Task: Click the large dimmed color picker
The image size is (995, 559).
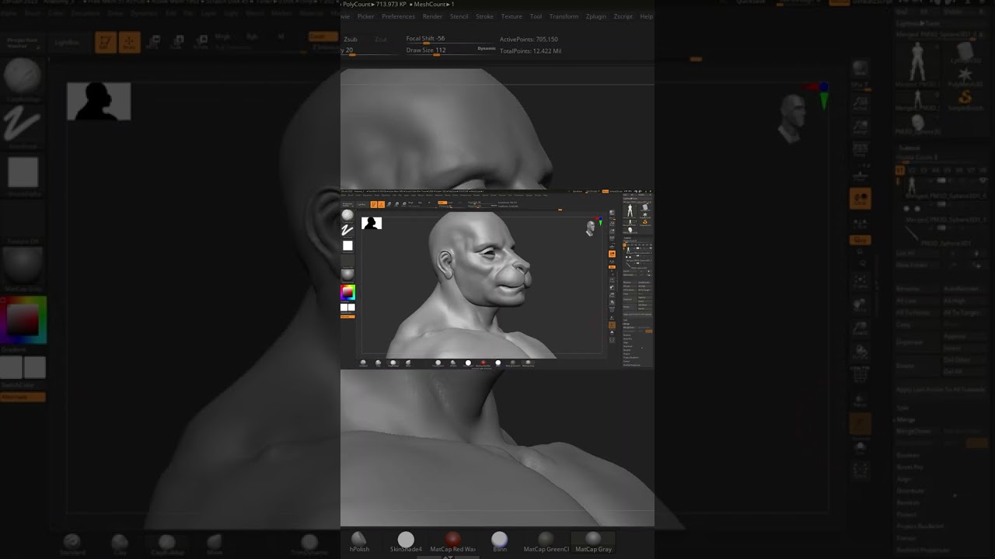Action: tap(23, 320)
